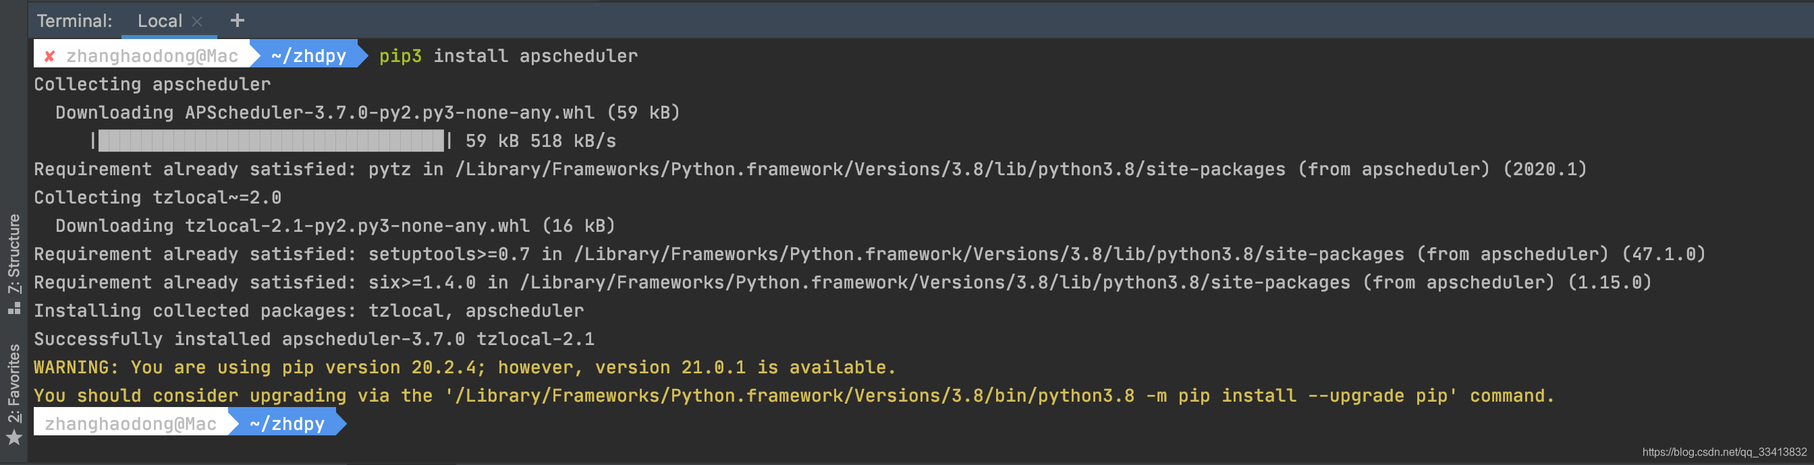Switch to the Local terminal tab
The image size is (1814, 465).
pos(159,21)
